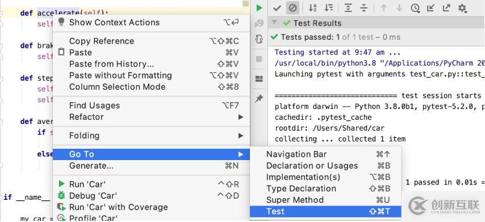Viewport: 485px width, 222px height.
Task: Click the bug icon beside Debug 'Car'
Action: [61, 195]
